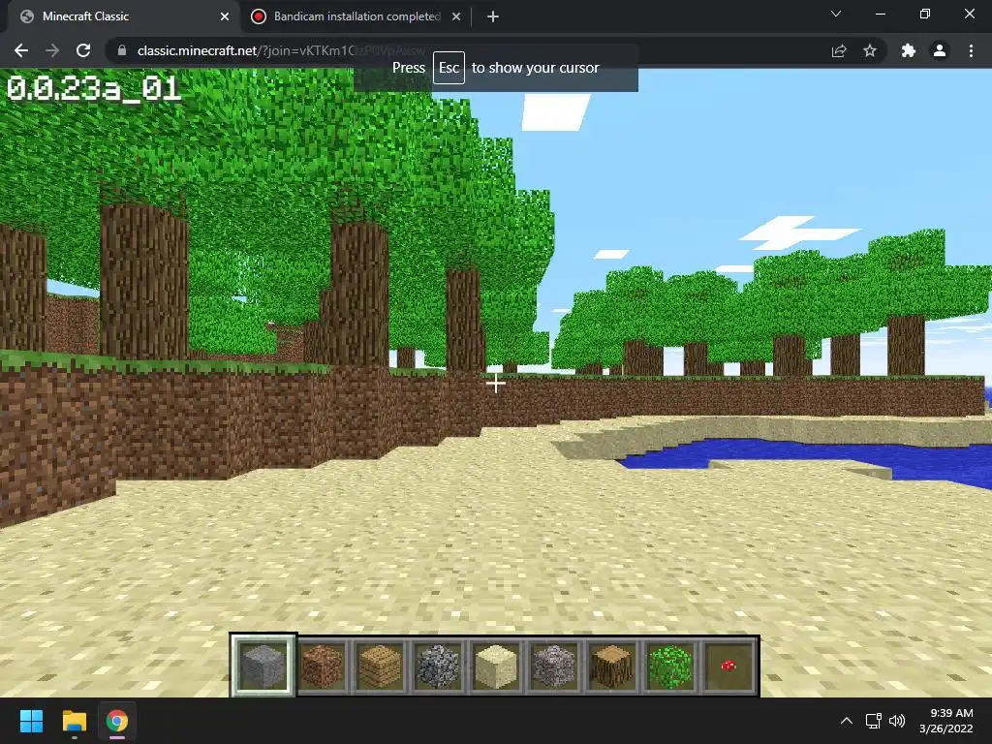Viewport: 992px width, 744px height.
Task: Open the Chrome three-dot menu
Action: tap(971, 50)
